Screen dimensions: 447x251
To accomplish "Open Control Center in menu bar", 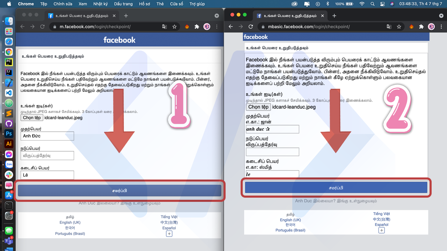I will [382, 4].
